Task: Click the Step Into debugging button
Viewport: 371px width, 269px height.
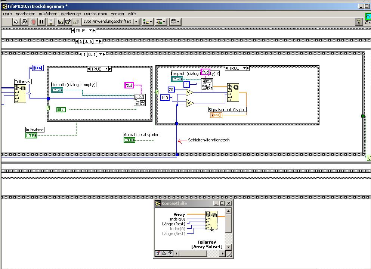Action: [61, 22]
